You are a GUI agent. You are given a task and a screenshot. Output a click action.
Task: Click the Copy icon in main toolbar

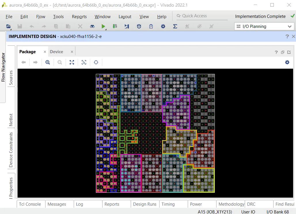(56, 26)
